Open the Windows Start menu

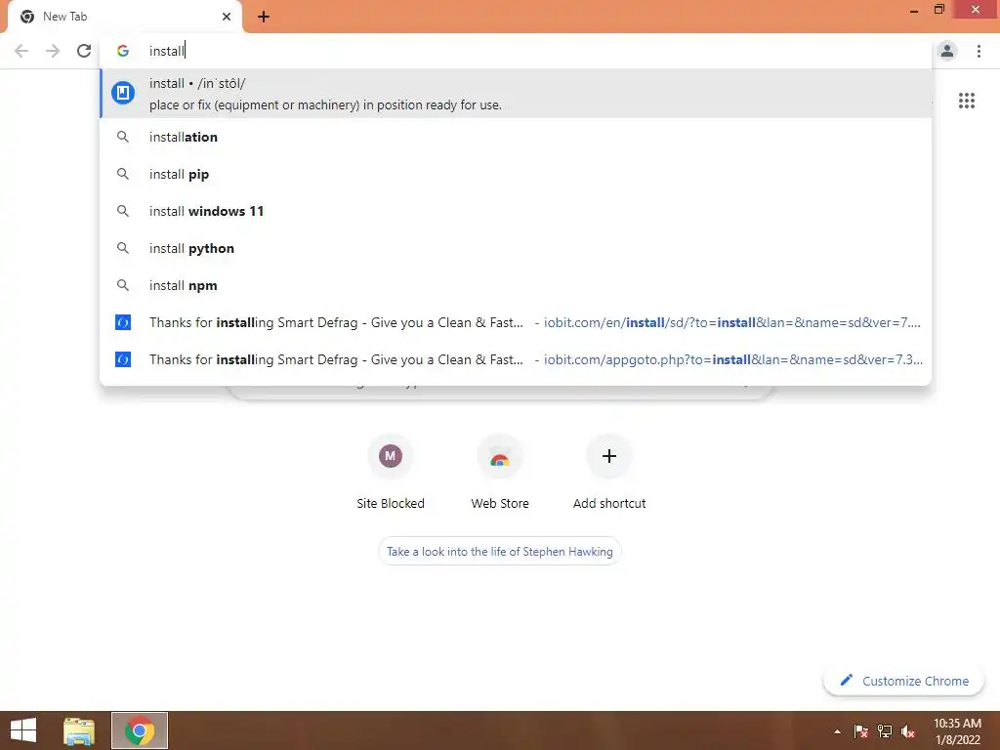coord(23,730)
